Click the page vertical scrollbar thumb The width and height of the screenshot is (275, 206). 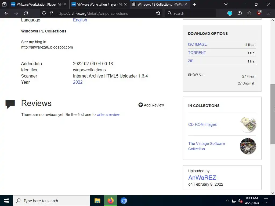[273, 114]
